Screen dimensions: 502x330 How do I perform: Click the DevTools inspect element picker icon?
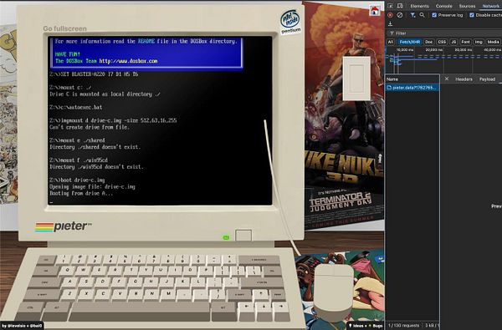click(x=390, y=6)
